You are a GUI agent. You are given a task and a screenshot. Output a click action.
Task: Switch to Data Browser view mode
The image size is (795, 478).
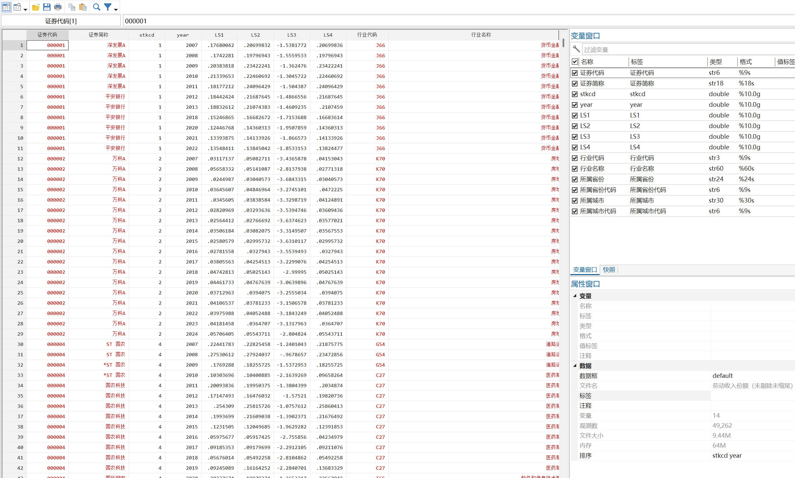[17, 7]
